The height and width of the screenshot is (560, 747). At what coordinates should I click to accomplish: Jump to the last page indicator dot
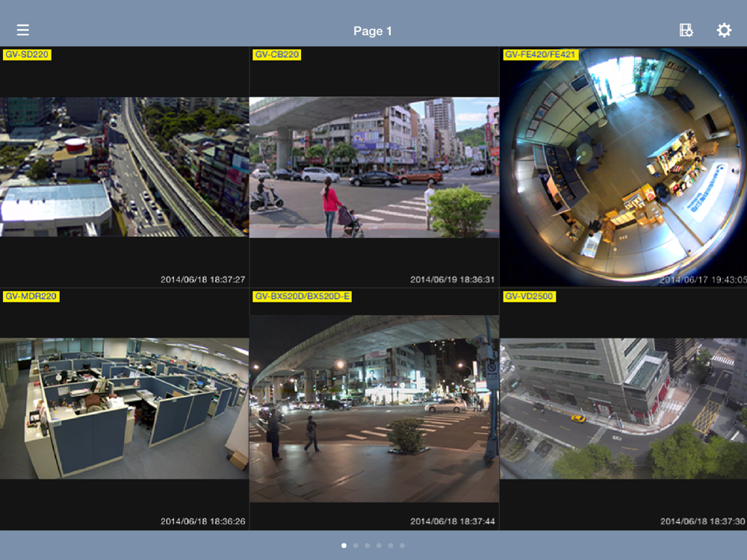pos(402,546)
